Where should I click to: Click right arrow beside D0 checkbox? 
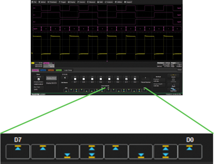coord(146,78)
